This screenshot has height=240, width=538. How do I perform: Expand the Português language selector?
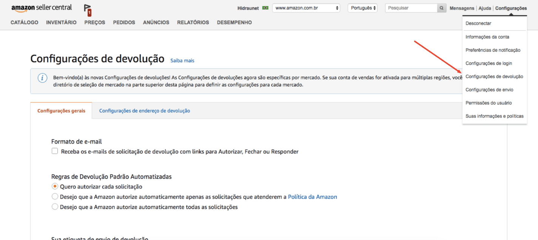[x=363, y=8]
